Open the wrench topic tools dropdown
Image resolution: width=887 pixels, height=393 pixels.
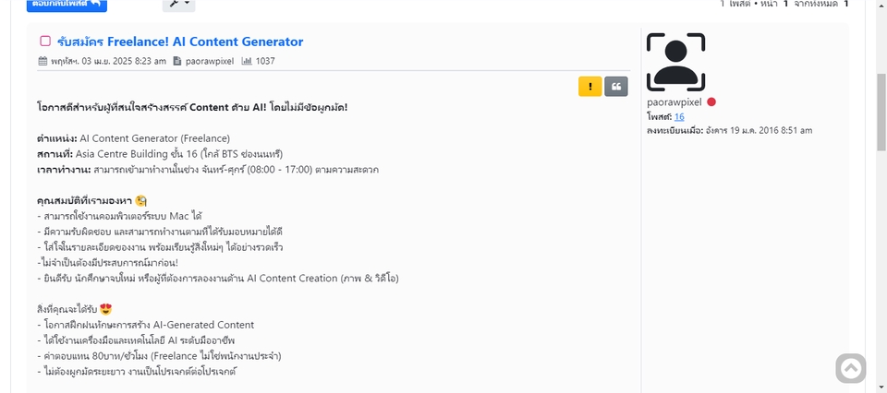pos(178,5)
